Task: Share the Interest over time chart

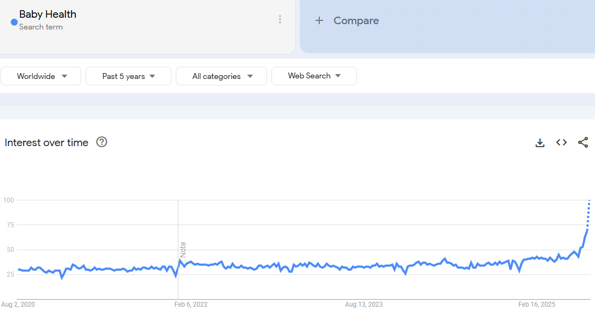Action: click(583, 142)
